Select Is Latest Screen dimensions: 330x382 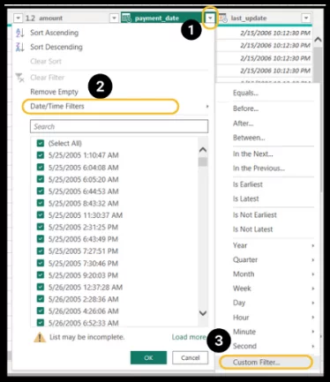pos(245,198)
